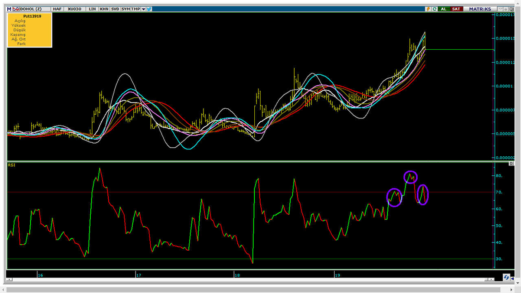The height and width of the screenshot is (293, 521).
Task: Click the blue refresh icon at bottom right
Action: (506, 277)
